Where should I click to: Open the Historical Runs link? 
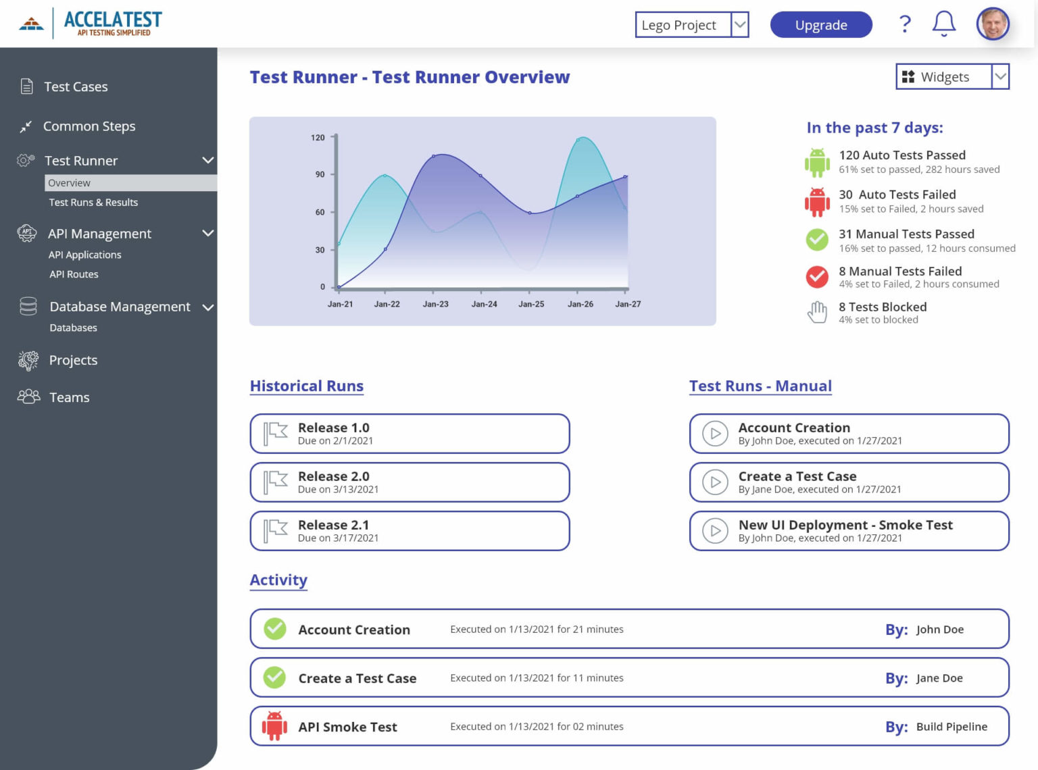307,386
